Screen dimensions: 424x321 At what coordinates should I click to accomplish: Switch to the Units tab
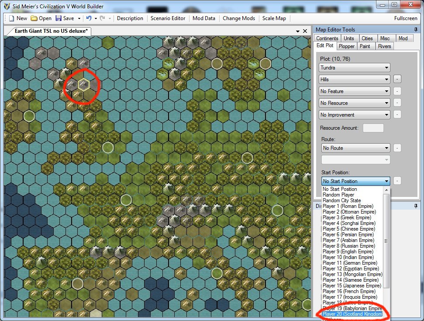349,38
